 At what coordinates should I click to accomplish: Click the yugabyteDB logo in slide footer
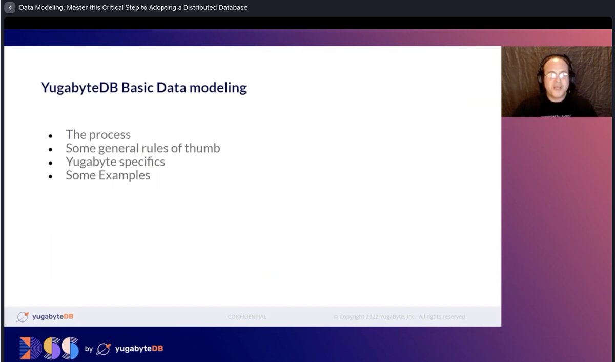coord(45,317)
